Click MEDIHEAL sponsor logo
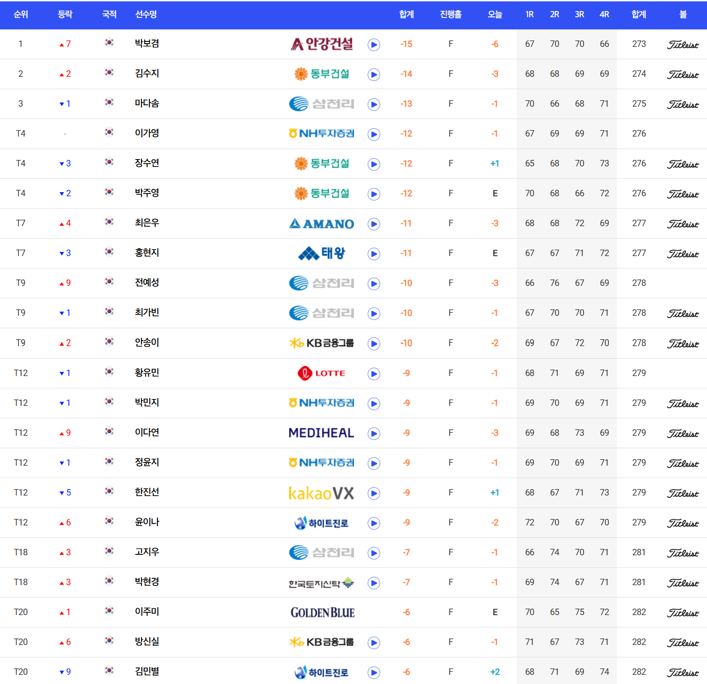This screenshot has height=684, width=707. pyautogui.click(x=321, y=433)
